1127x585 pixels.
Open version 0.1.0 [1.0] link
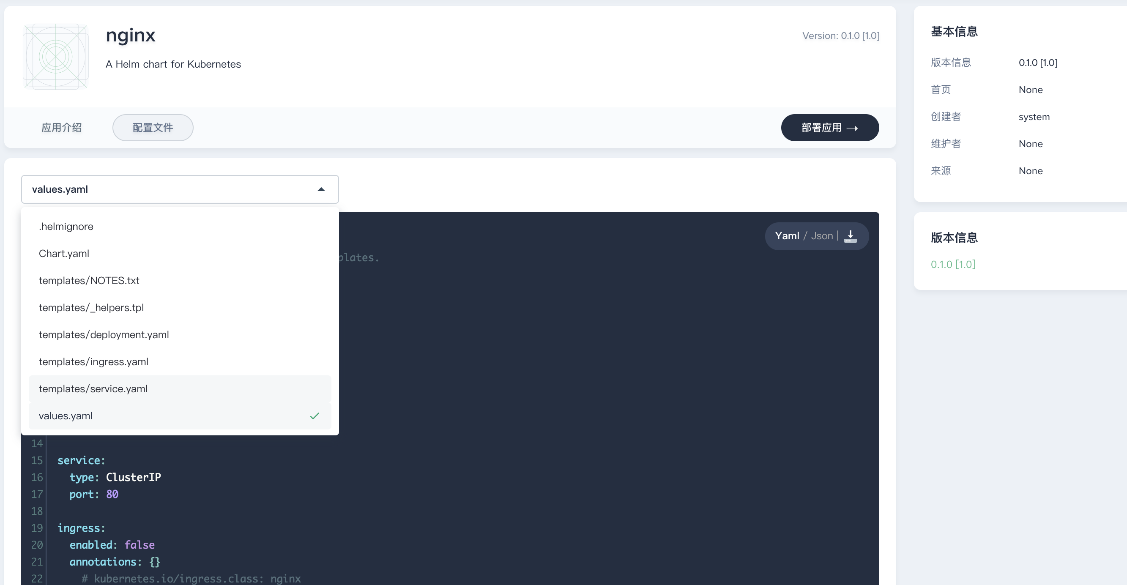click(953, 264)
